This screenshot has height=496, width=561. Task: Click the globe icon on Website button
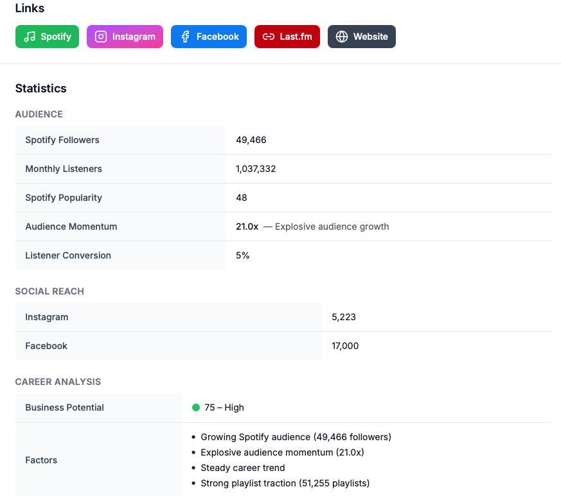(x=342, y=37)
